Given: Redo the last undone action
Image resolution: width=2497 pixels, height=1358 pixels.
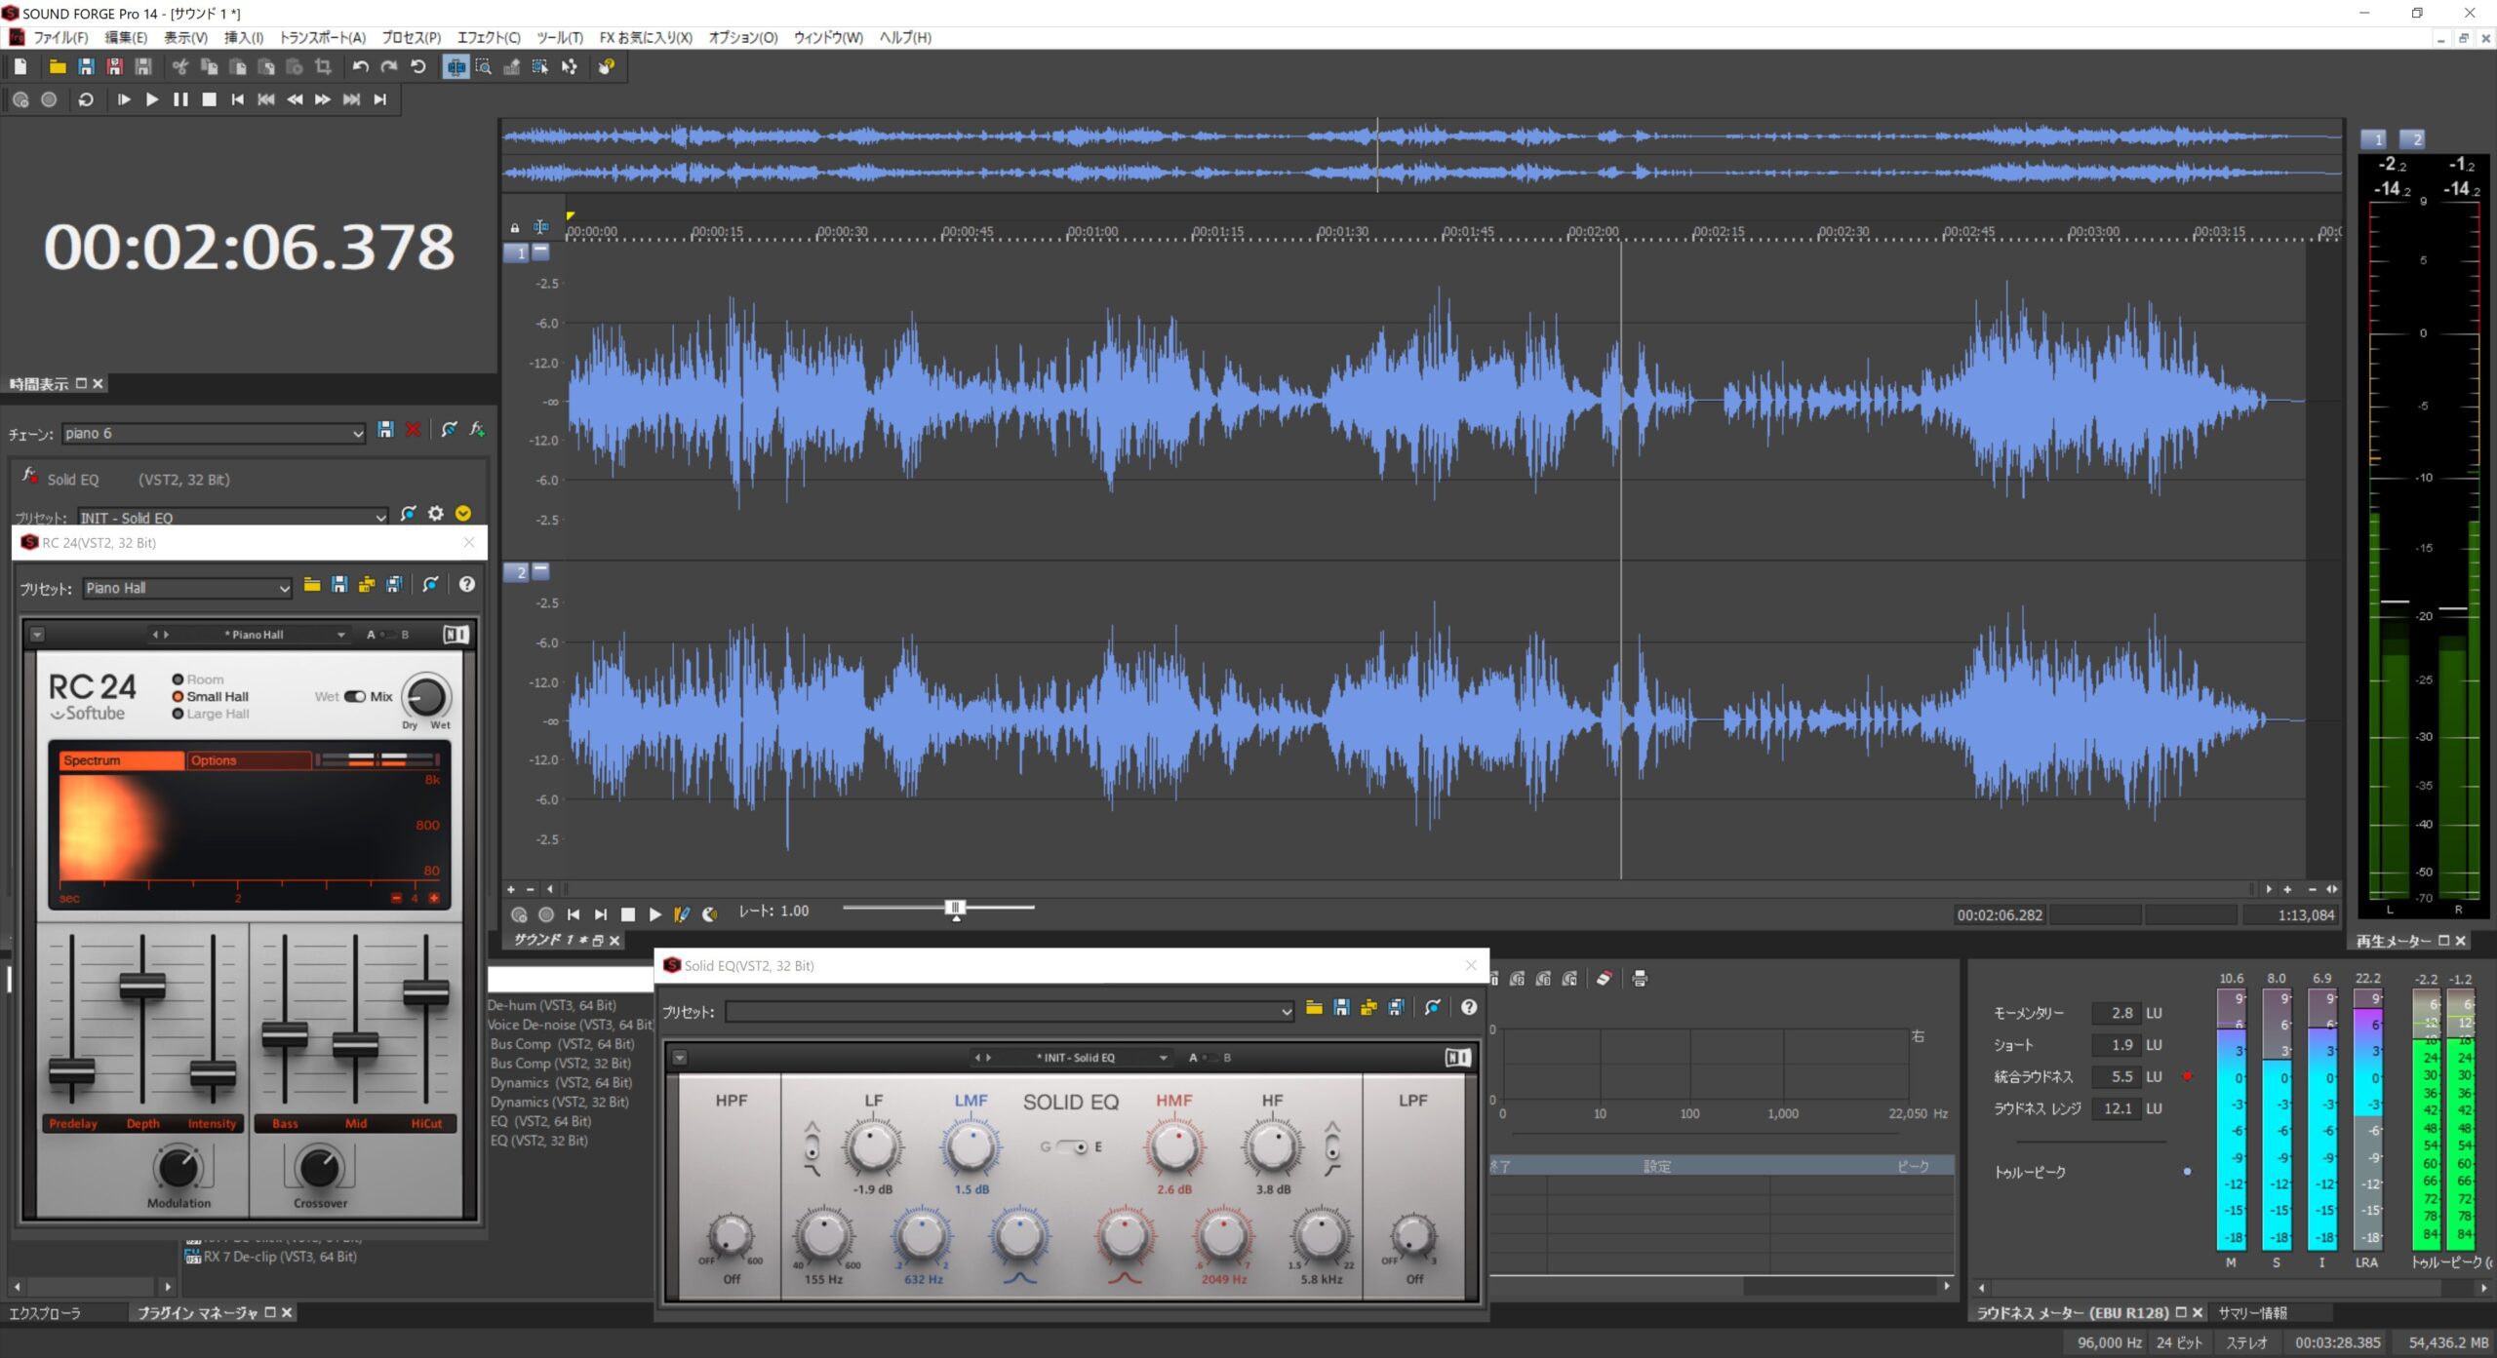Looking at the screenshot, I should 388,66.
